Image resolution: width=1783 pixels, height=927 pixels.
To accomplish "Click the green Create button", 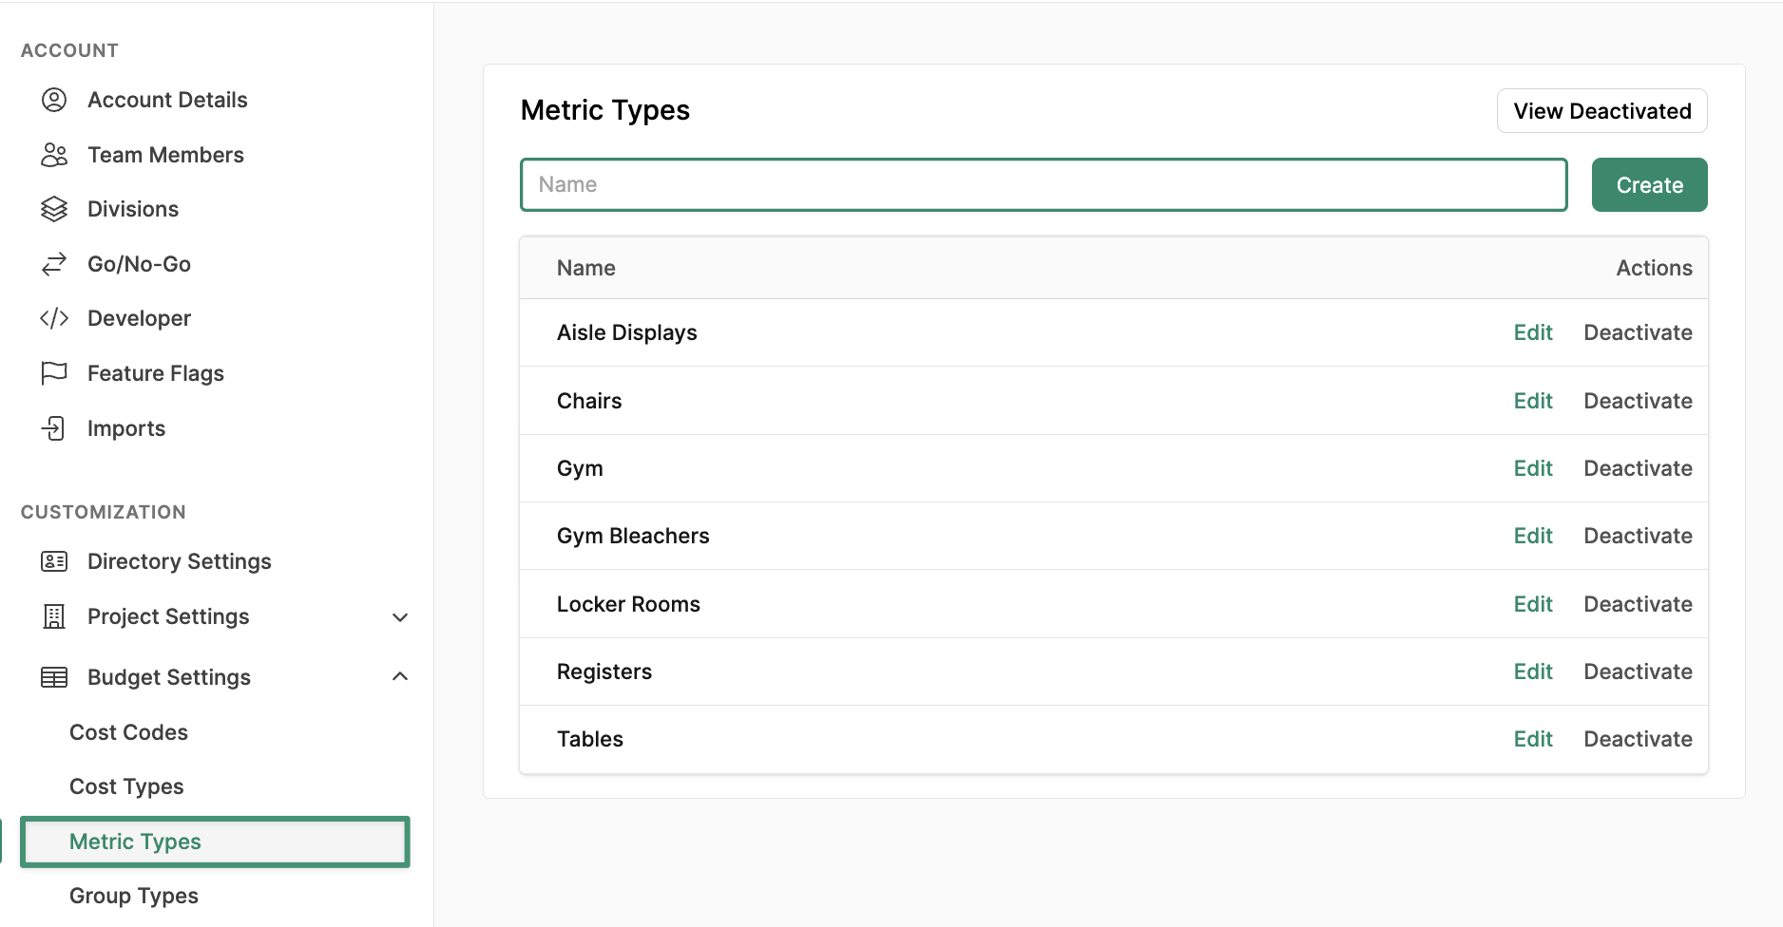I will [x=1649, y=185].
